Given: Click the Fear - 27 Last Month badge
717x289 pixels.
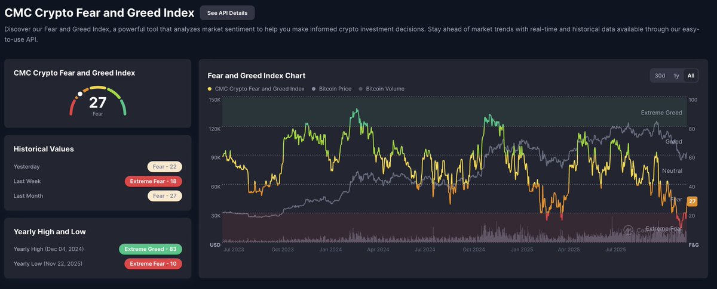Looking at the screenshot, I should click(x=165, y=195).
